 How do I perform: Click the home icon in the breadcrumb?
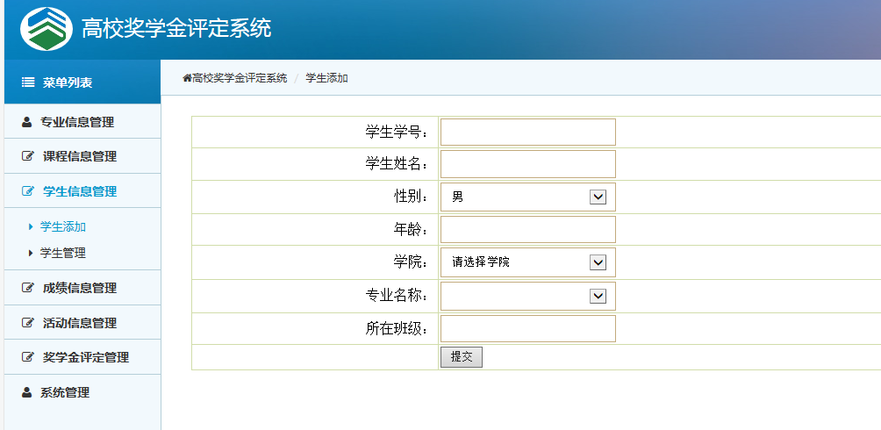pyautogui.click(x=187, y=78)
